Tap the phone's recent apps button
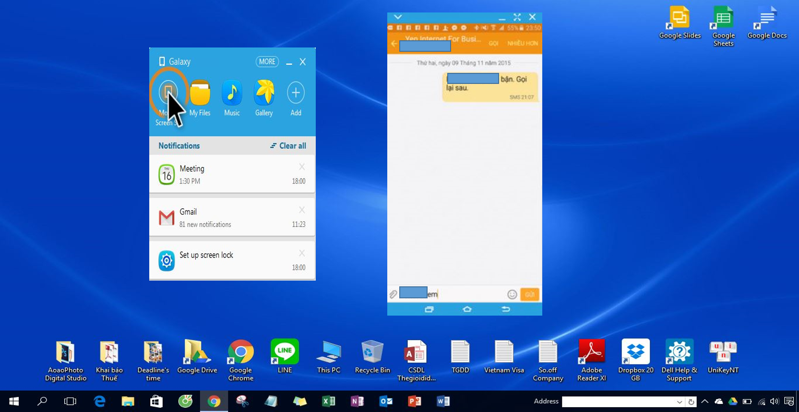This screenshot has width=799, height=412. (429, 309)
